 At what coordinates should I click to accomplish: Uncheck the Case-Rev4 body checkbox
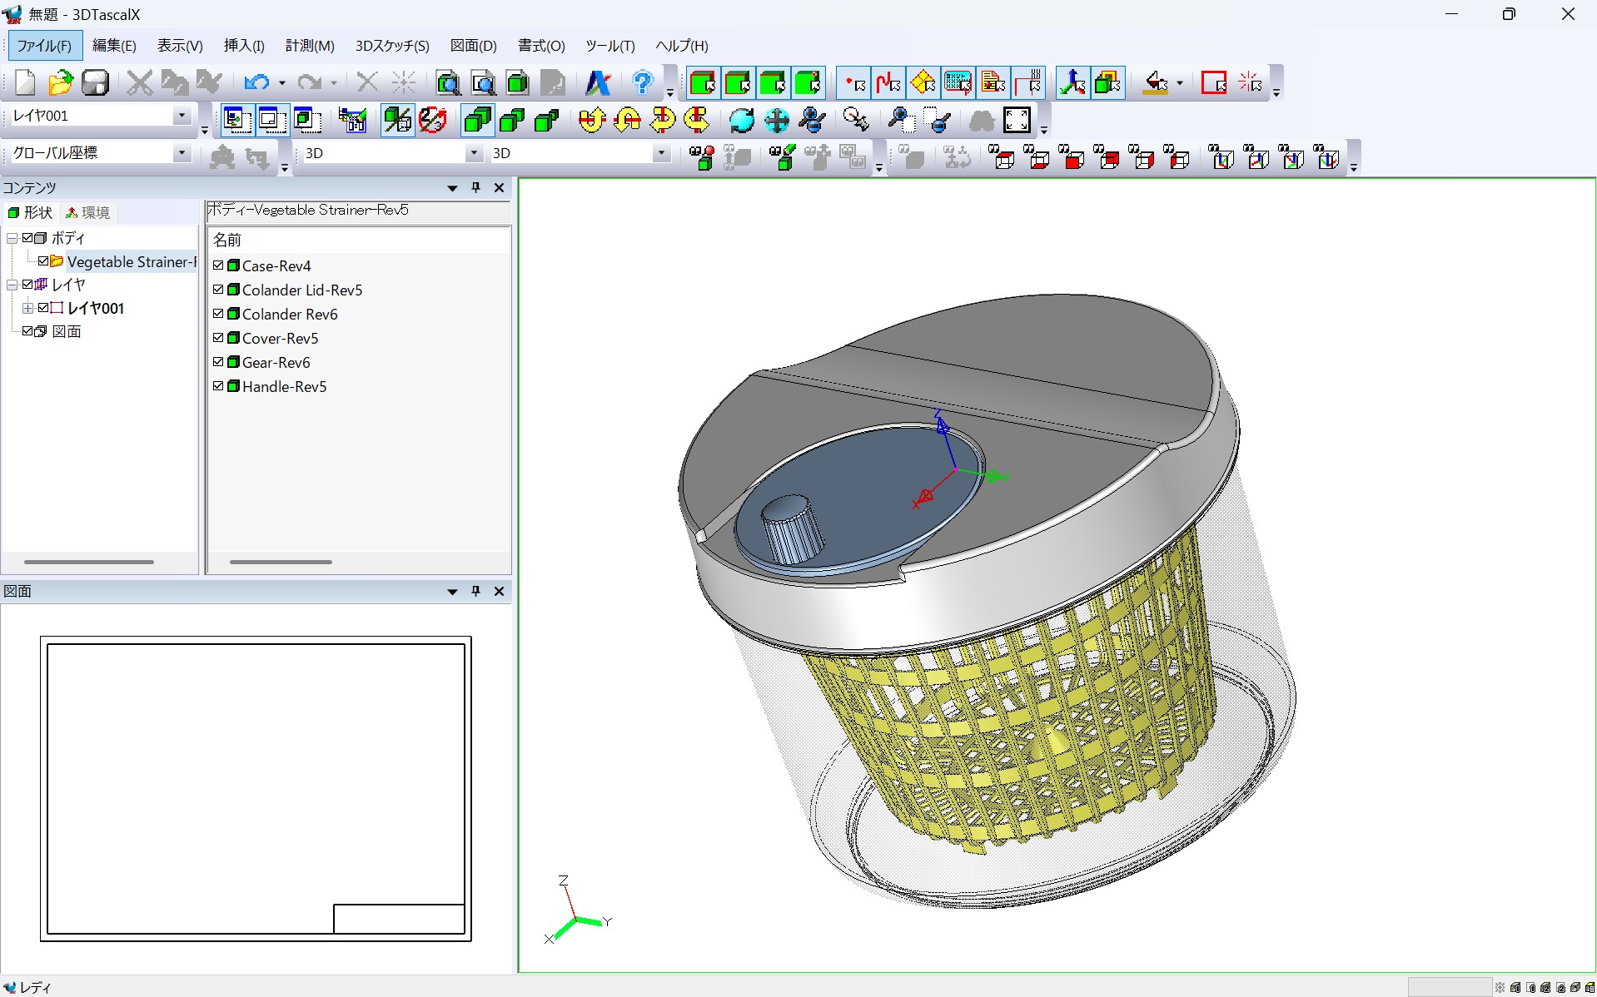218,265
